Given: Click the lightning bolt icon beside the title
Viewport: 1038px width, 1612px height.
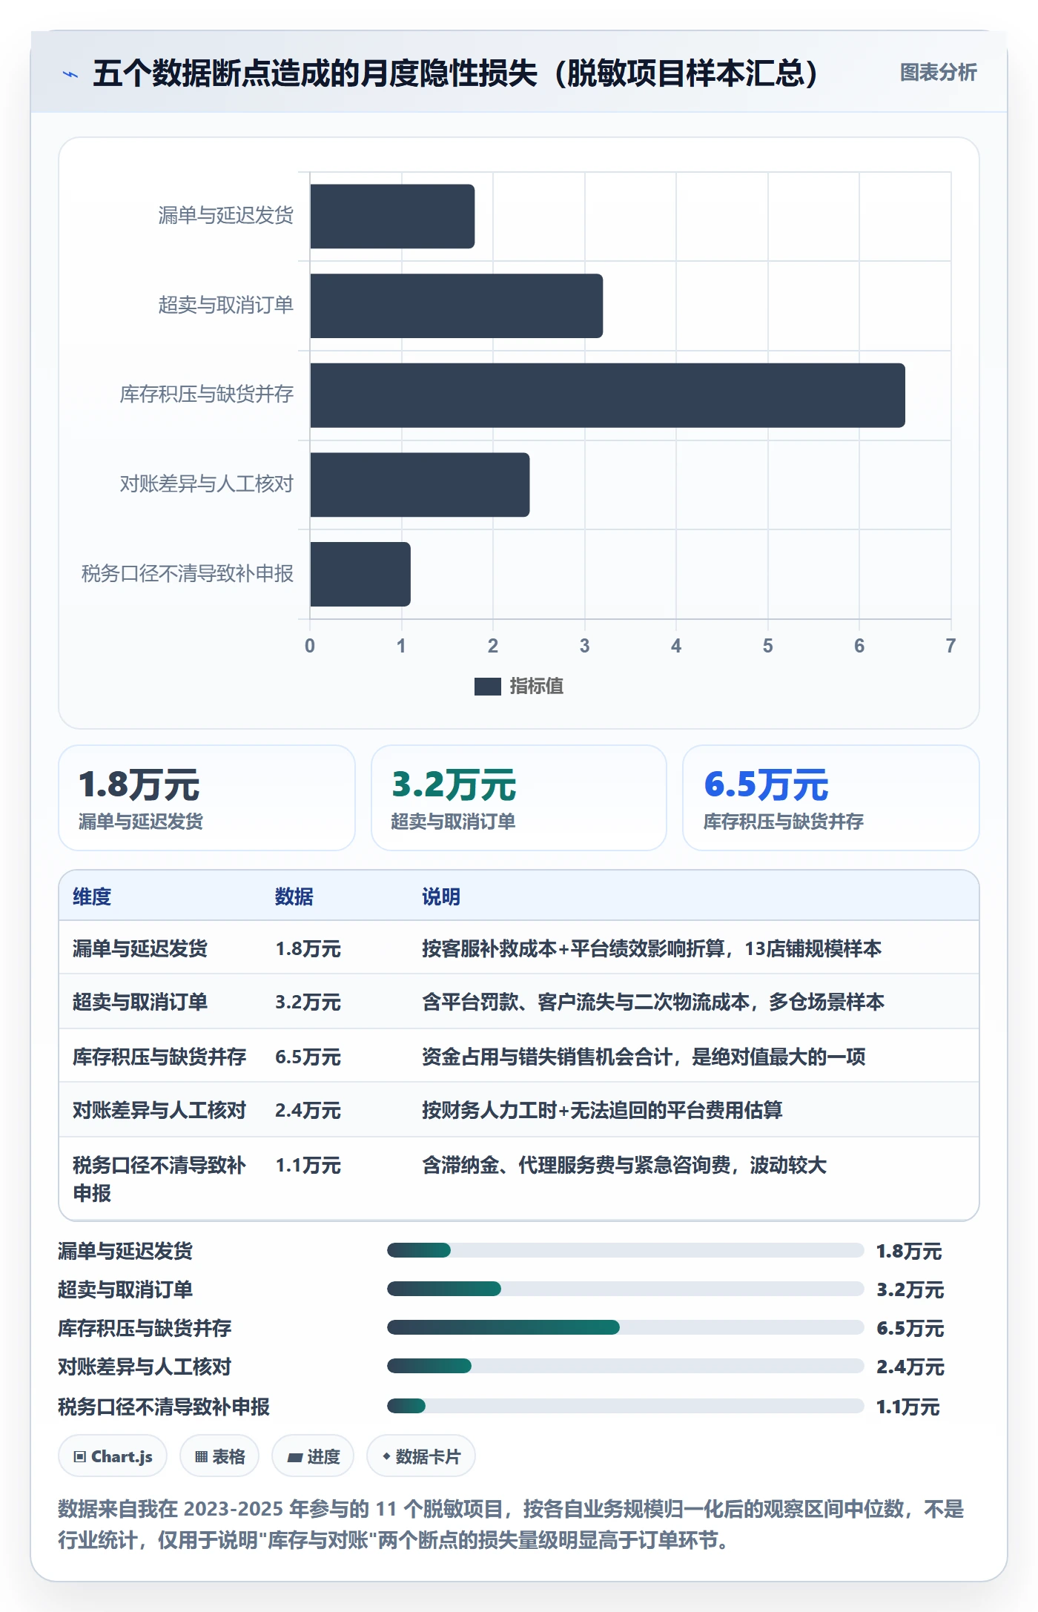Looking at the screenshot, I should (x=70, y=74).
